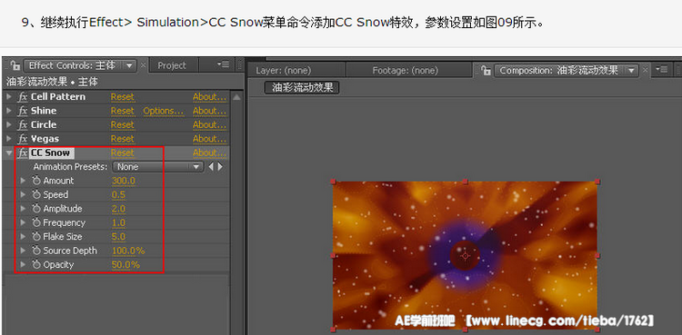Click the Source Depth value 100.0%
The width and height of the screenshot is (682, 335).
point(129,251)
